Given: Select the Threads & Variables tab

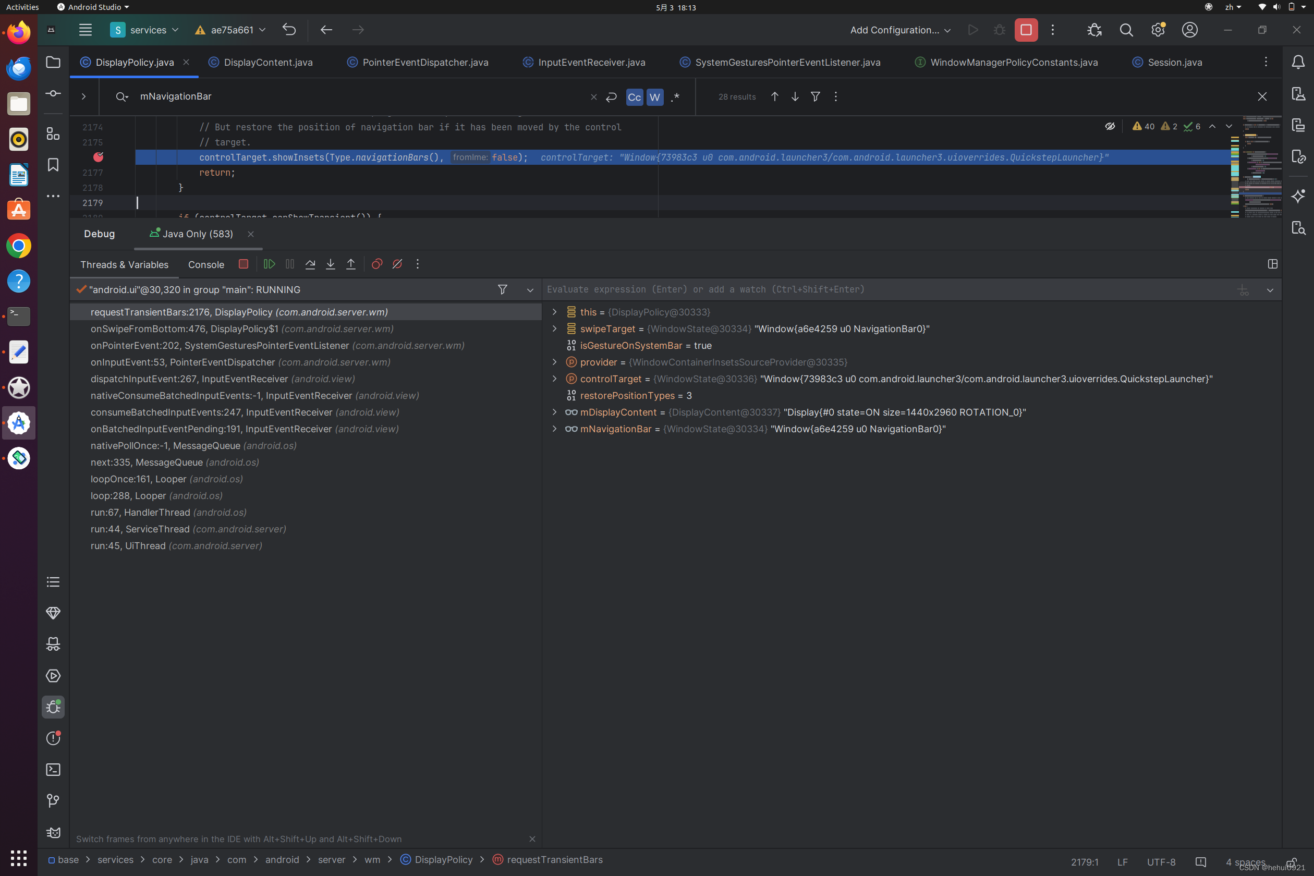Looking at the screenshot, I should (124, 265).
